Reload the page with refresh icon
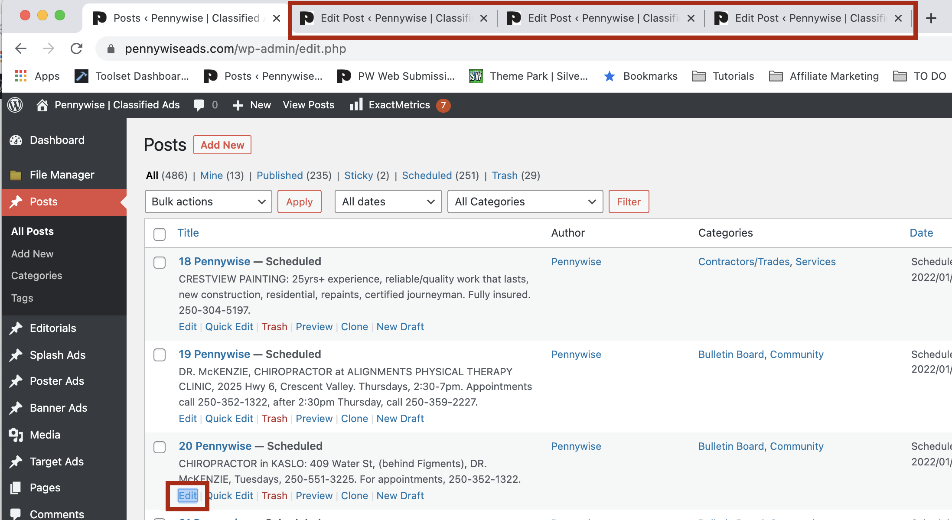952x520 pixels. 76,49
